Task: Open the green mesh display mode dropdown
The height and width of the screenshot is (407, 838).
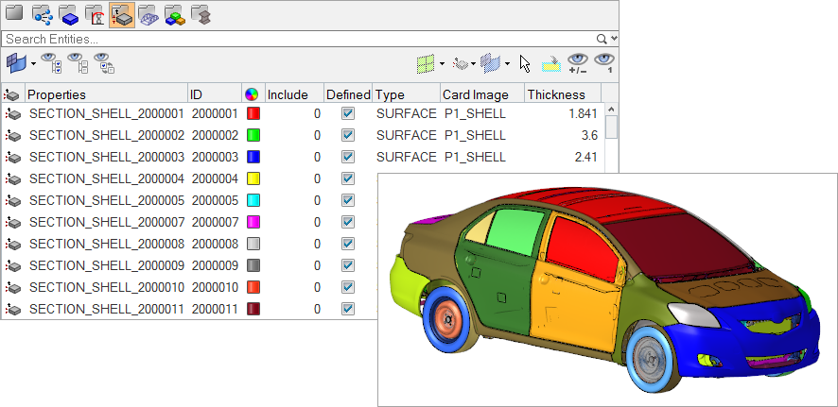Action: (x=443, y=64)
